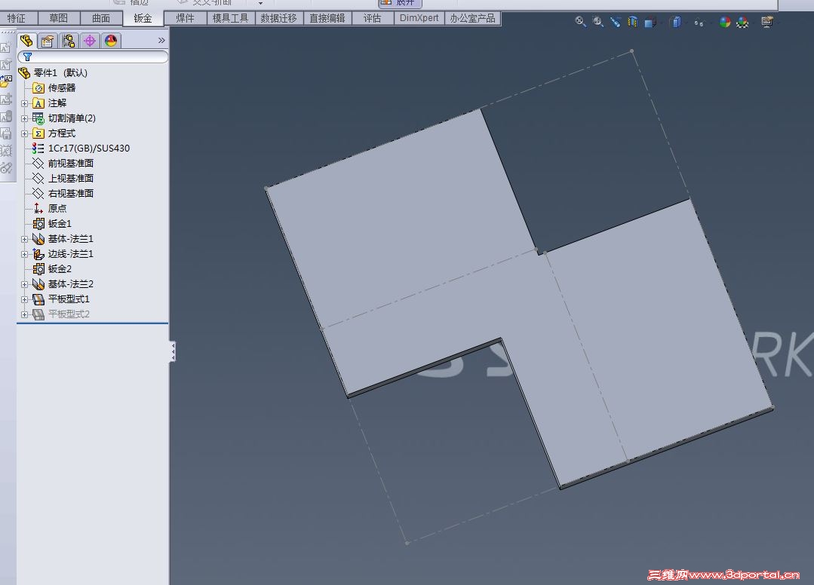This screenshot has height=585, width=814.
Task: Select the 右视基准面 plane
Action: tap(71, 194)
